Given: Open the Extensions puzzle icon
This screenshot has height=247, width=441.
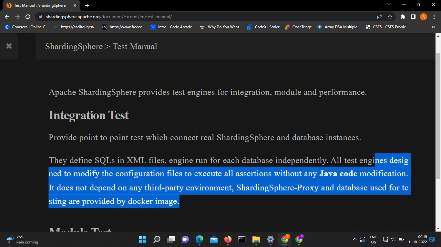Looking at the screenshot, I should (x=403, y=17).
